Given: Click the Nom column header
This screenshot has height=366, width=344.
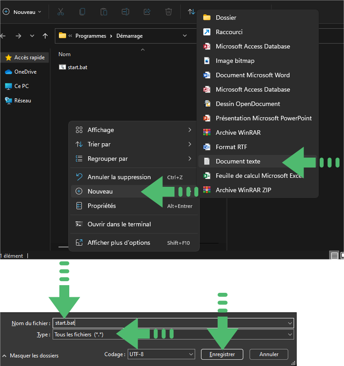Looking at the screenshot, I should point(64,54).
